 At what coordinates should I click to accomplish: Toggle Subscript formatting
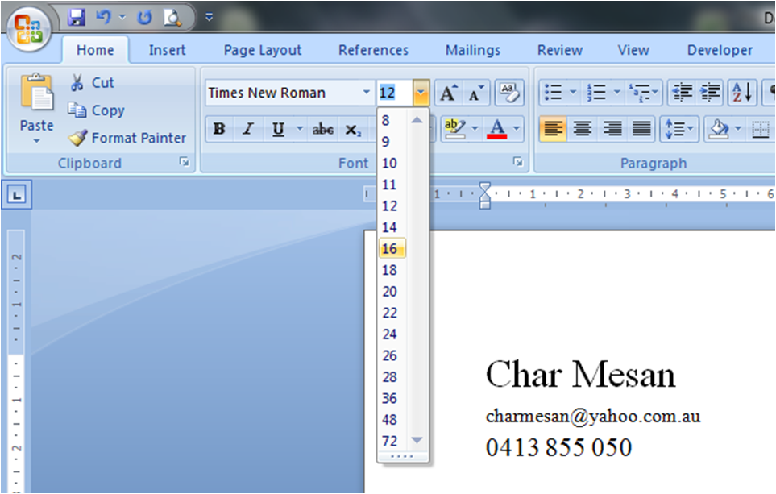tap(353, 129)
